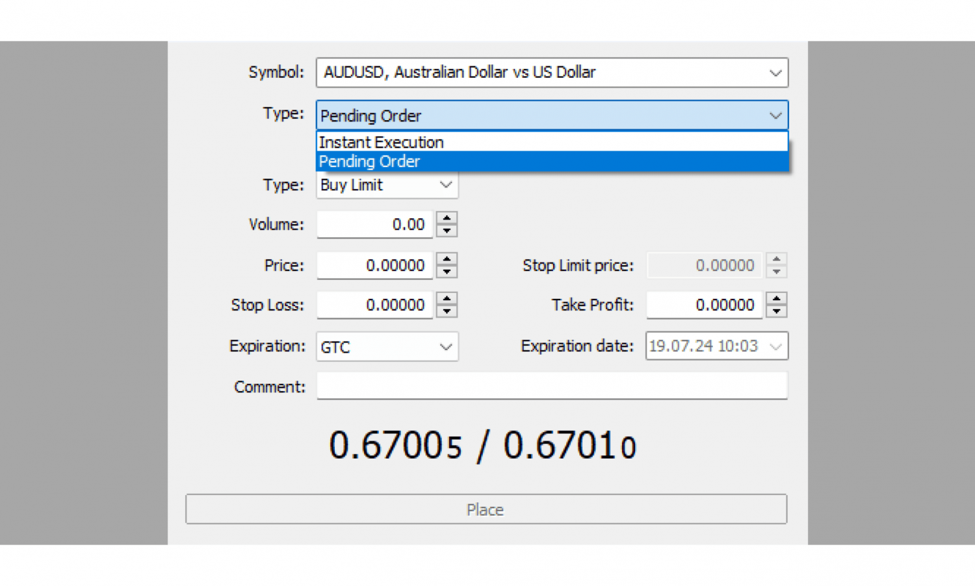Choose Pending Order in the dropdown list
Viewport: 975px width, 586px height.
tap(551, 162)
